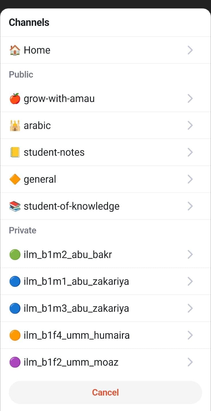Click the apple icon for grow-with-amau
Viewport: 211px width, 411px height.
pyautogui.click(x=15, y=99)
